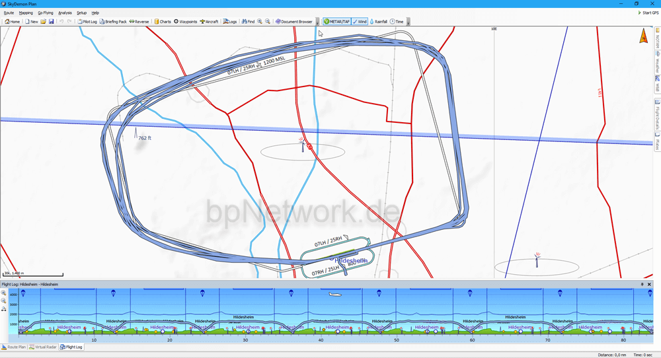Viewport: 661px width, 358px height.
Task: Reverse the route
Action: click(139, 22)
